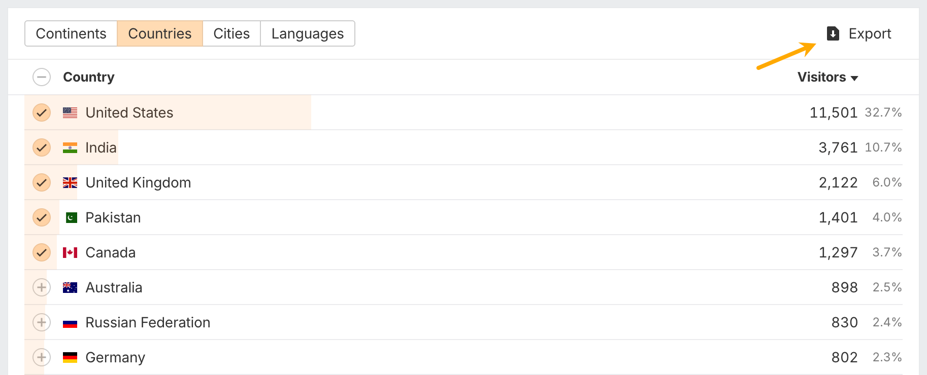Viewport: 927px width, 375px height.
Task: Click the United Kingdom flag icon
Action: pos(70,182)
